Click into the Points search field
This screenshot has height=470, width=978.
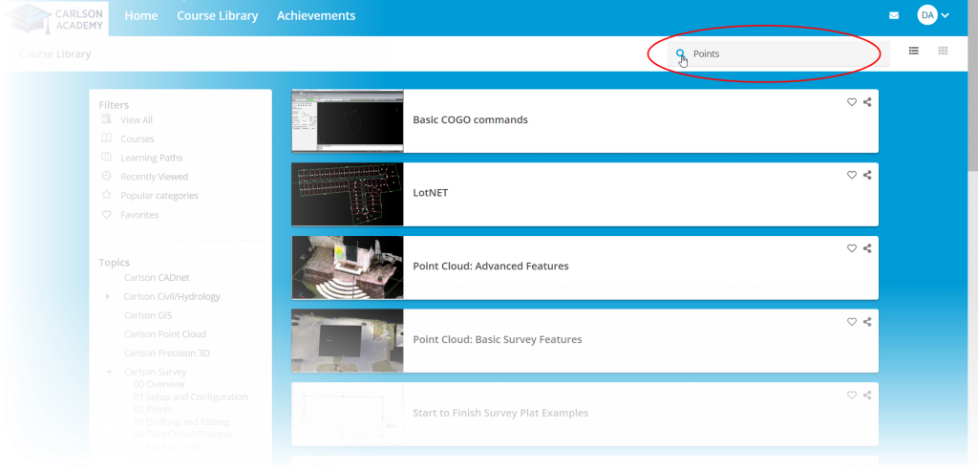click(778, 53)
